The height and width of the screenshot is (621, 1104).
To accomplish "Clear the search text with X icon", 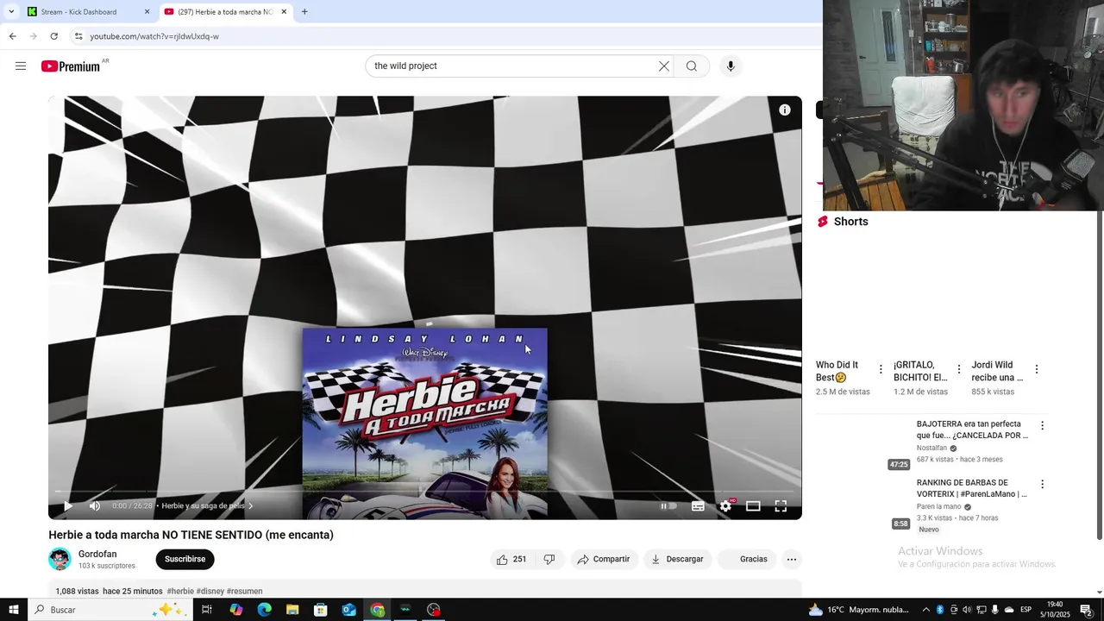I will pyautogui.click(x=664, y=66).
